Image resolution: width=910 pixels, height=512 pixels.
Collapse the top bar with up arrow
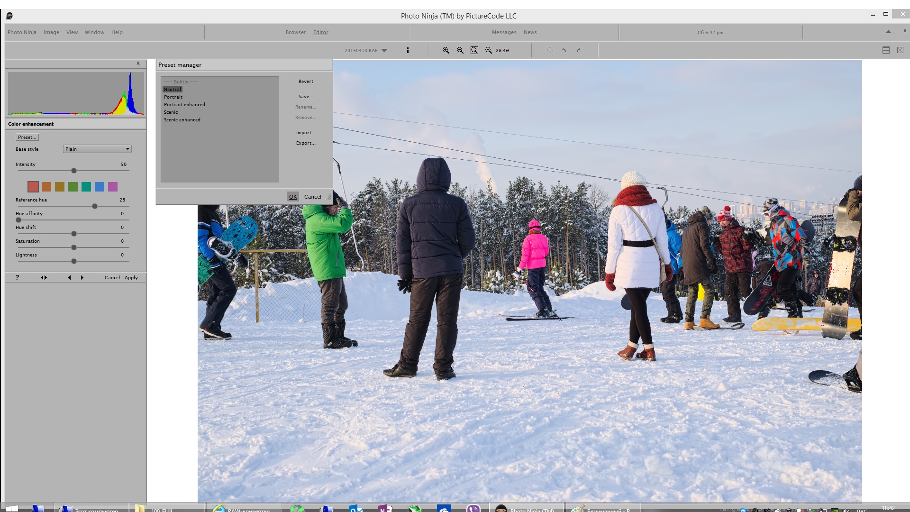click(x=888, y=32)
